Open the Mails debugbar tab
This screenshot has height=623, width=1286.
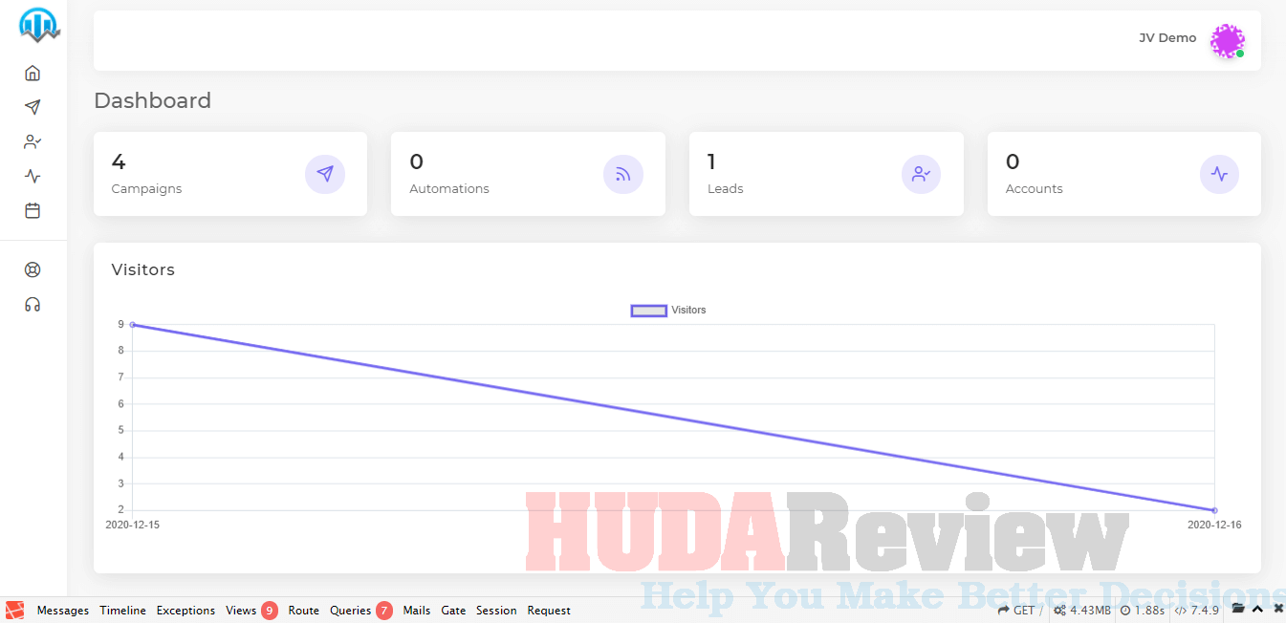tap(417, 611)
